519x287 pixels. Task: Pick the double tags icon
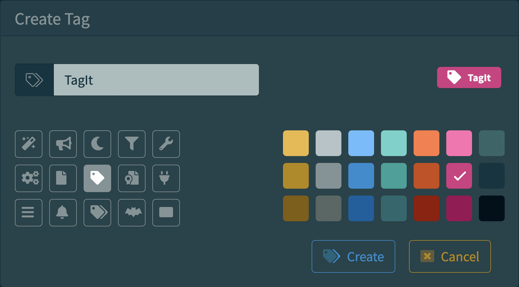click(97, 213)
